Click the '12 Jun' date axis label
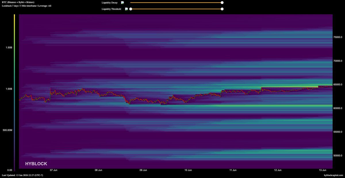Viewport: 345px width, 178px height. 278,170
